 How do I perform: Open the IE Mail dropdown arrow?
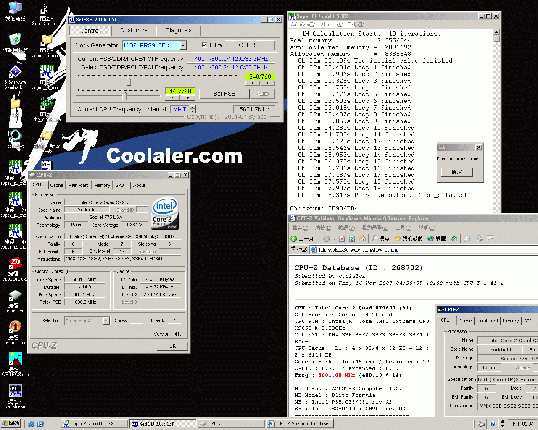point(472,239)
